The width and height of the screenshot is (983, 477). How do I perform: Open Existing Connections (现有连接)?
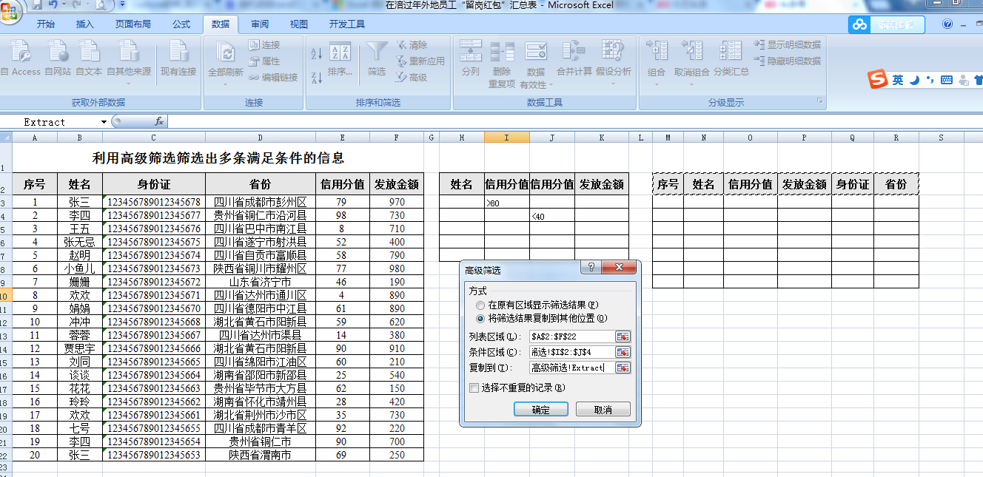(178, 59)
